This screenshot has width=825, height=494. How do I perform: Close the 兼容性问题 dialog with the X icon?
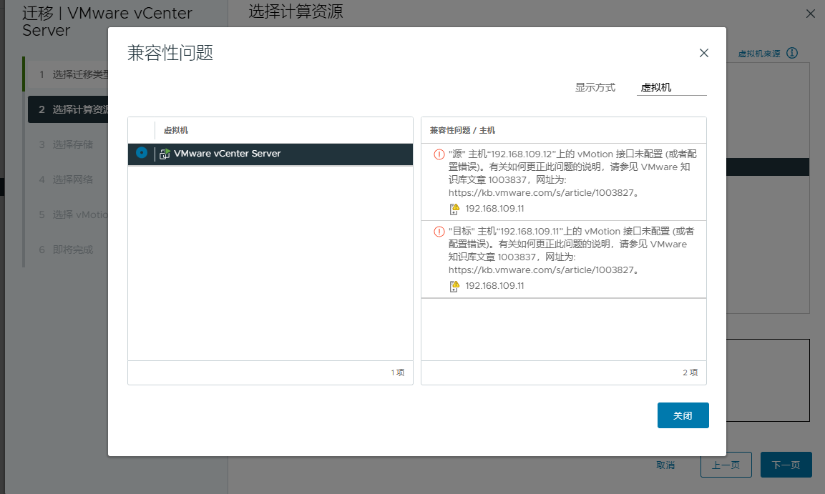(704, 53)
